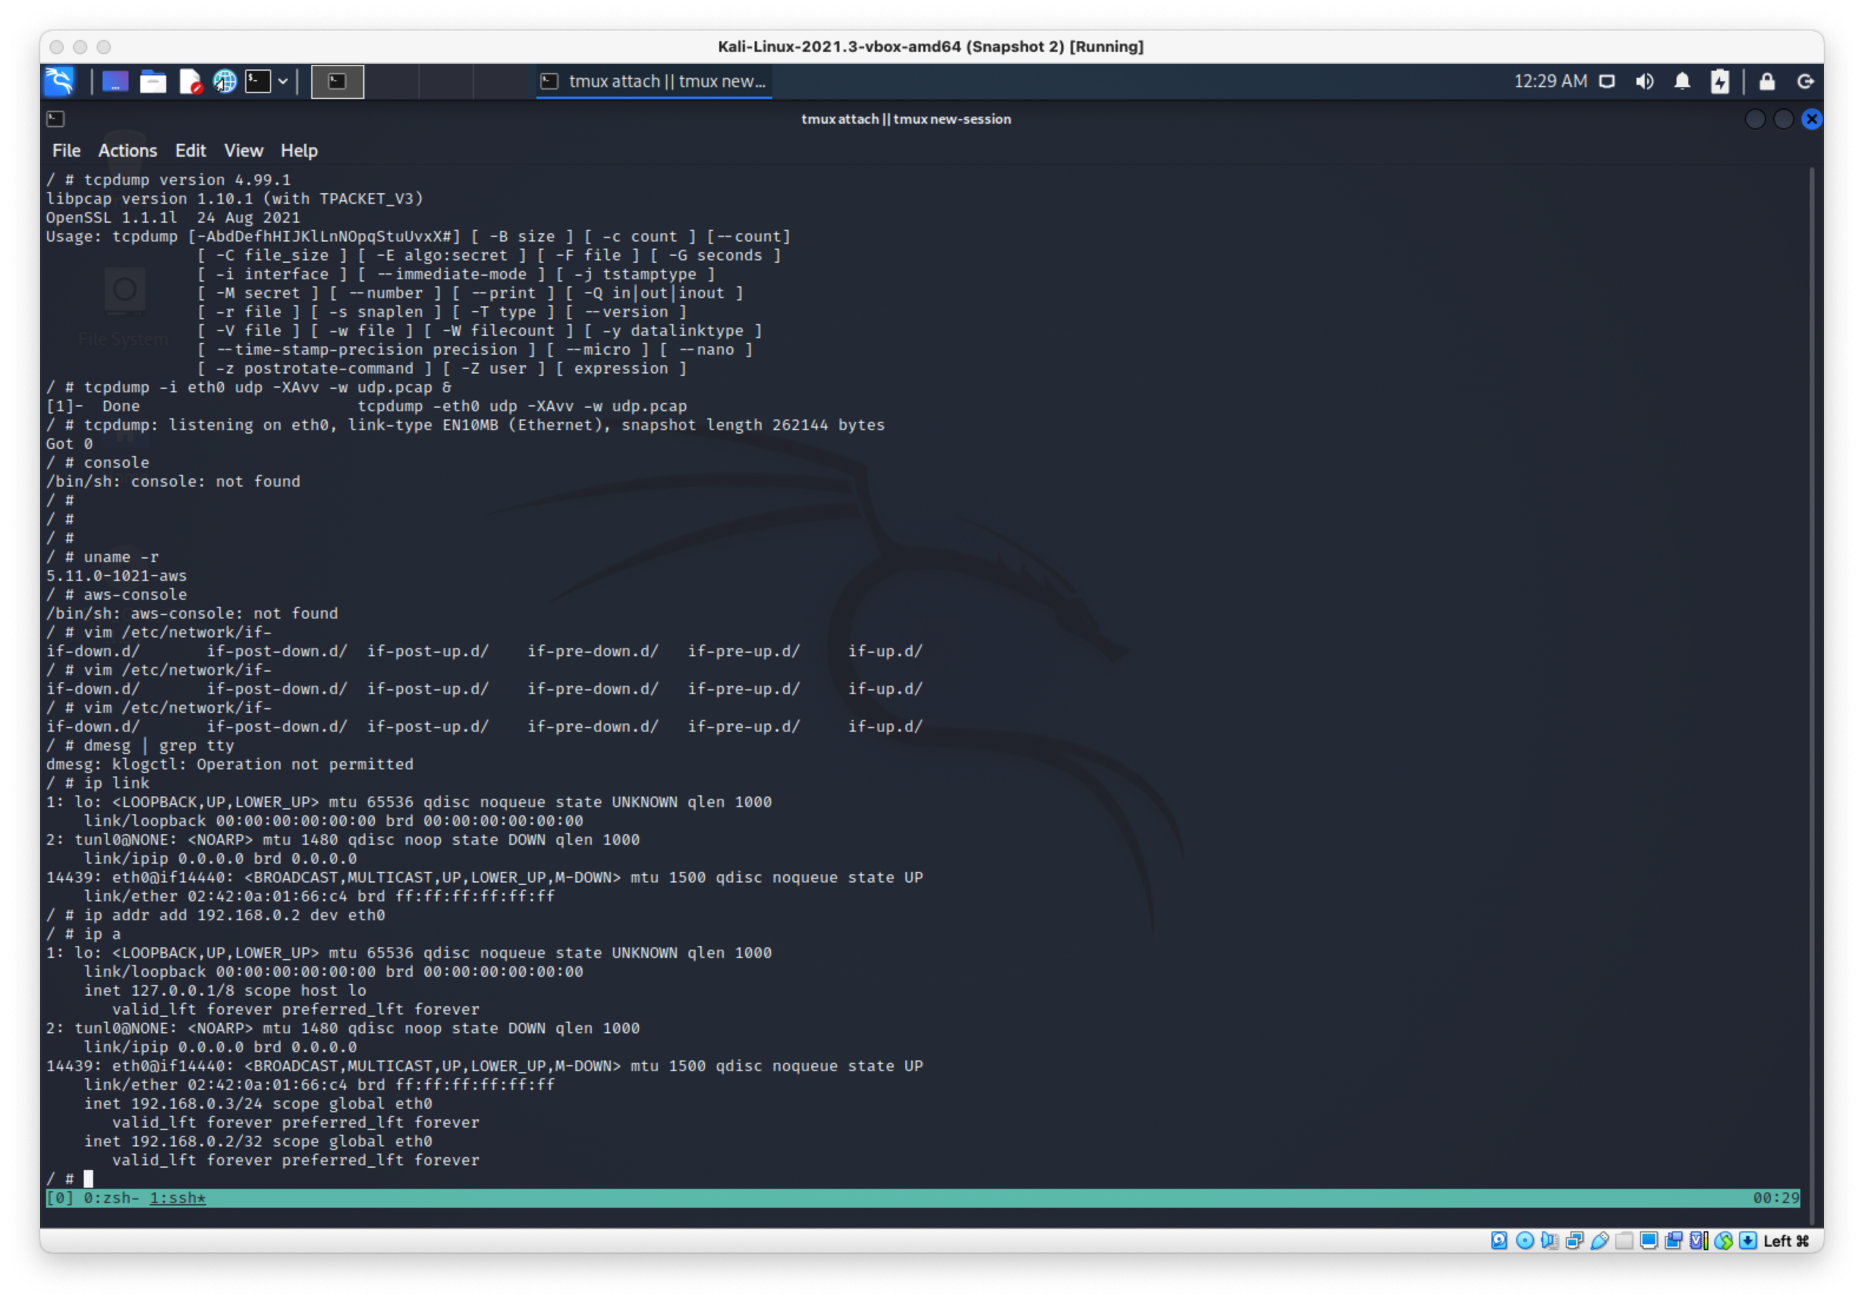Click the terminal cursor at the last prompt
This screenshot has height=1302, width=1864.
point(88,1179)
